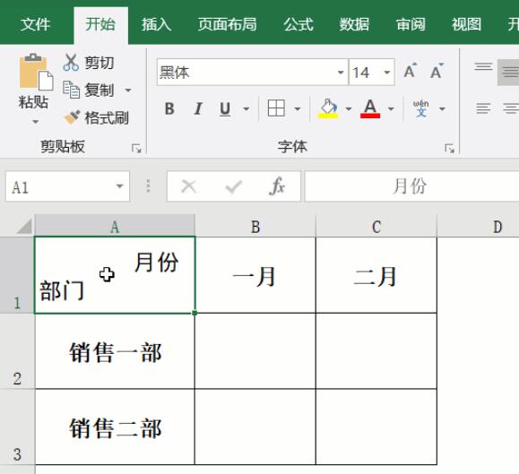Viewport: 519px width, 474px height.
Task: Click the Paste clipboard icon
Action: click(x=36, y=72)
